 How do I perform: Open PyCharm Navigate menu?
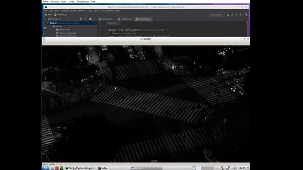65,11
